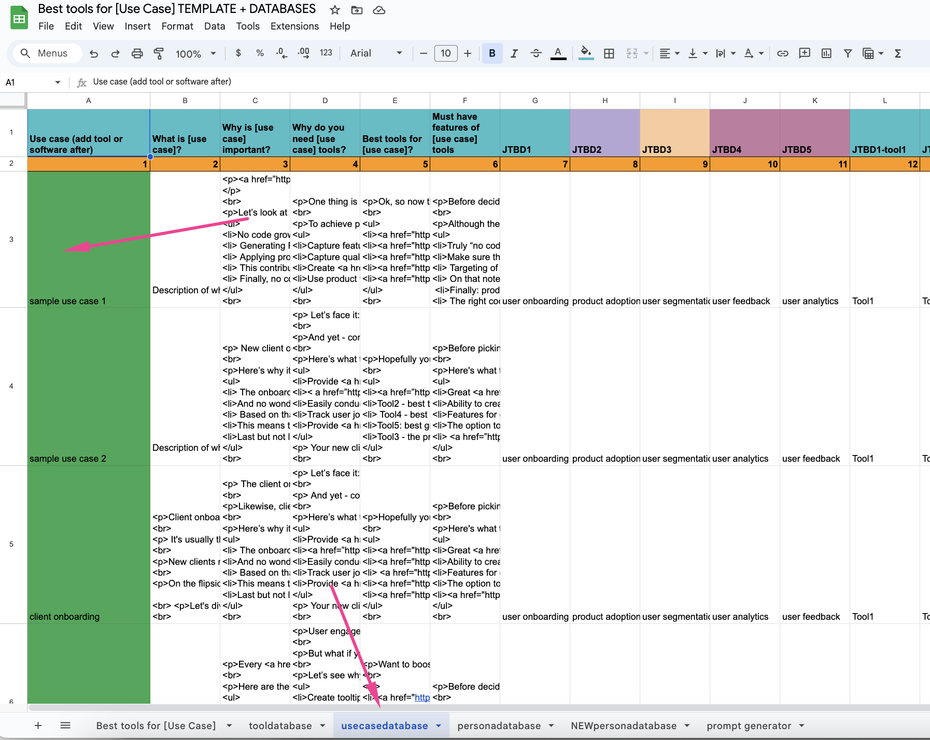
Task: Click the formula bar text
Action: tap(162, 82)
